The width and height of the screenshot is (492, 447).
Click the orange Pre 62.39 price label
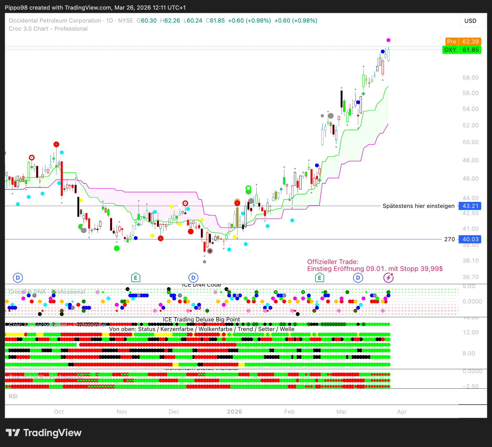coord(463,42)
